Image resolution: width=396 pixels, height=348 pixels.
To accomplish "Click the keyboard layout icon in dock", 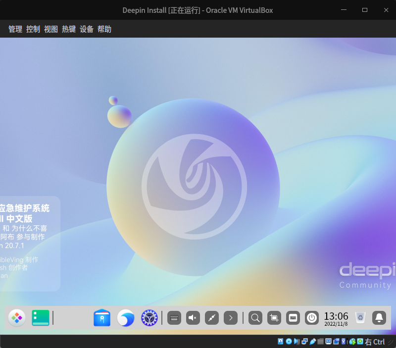I will coord(293,318).
